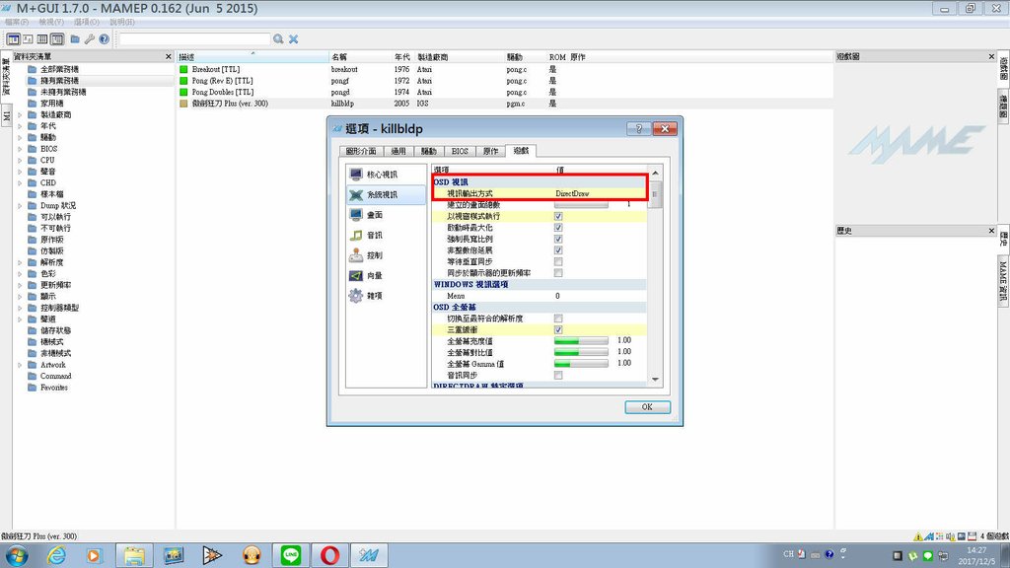Expand the BIOS folder tree node
The width and height of the screenshot is (1010, 568).
tap(20, 149)
